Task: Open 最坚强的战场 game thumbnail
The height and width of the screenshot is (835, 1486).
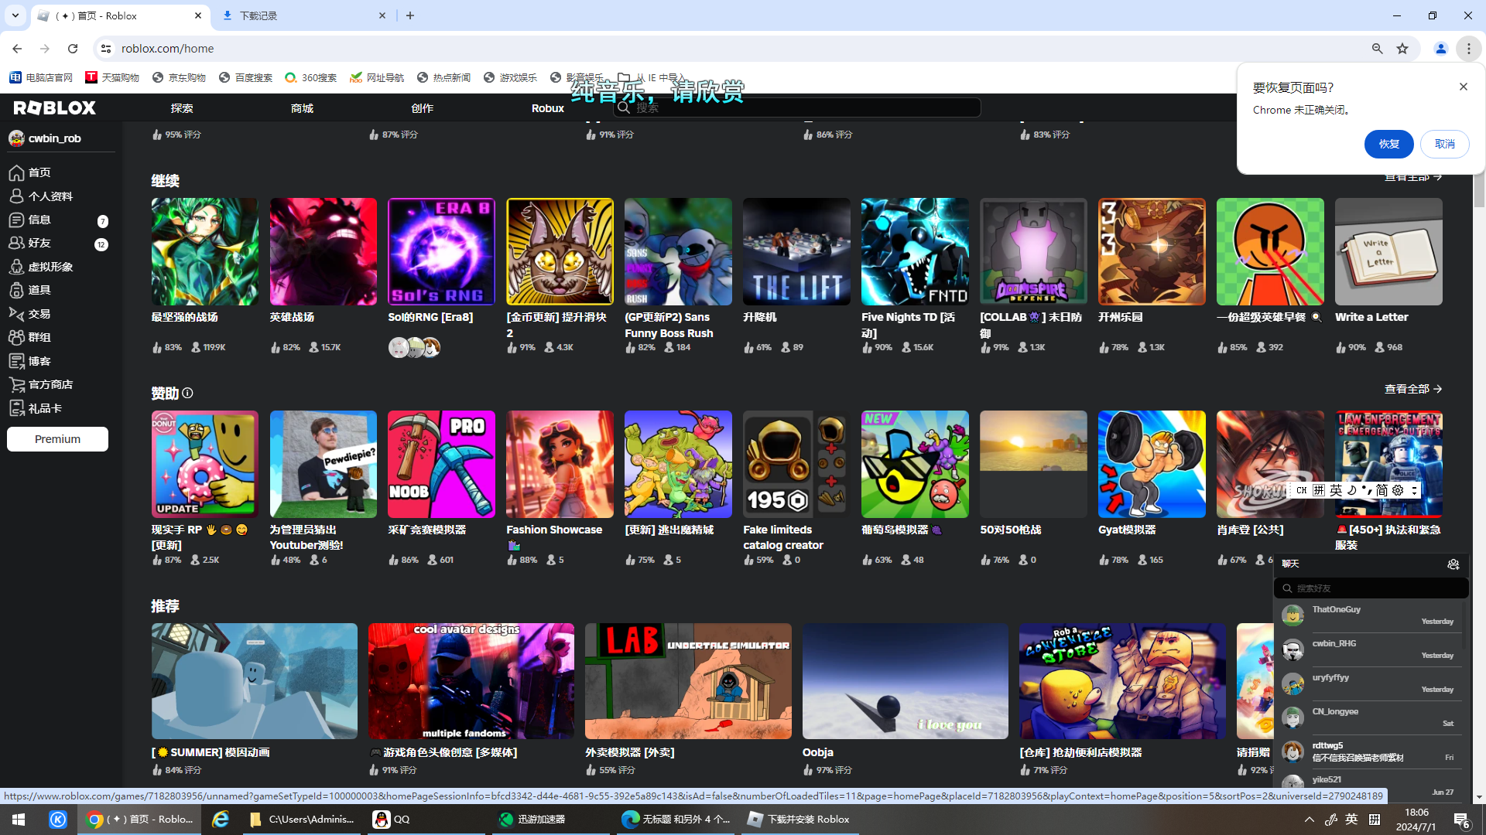Action: click(204, 251)
